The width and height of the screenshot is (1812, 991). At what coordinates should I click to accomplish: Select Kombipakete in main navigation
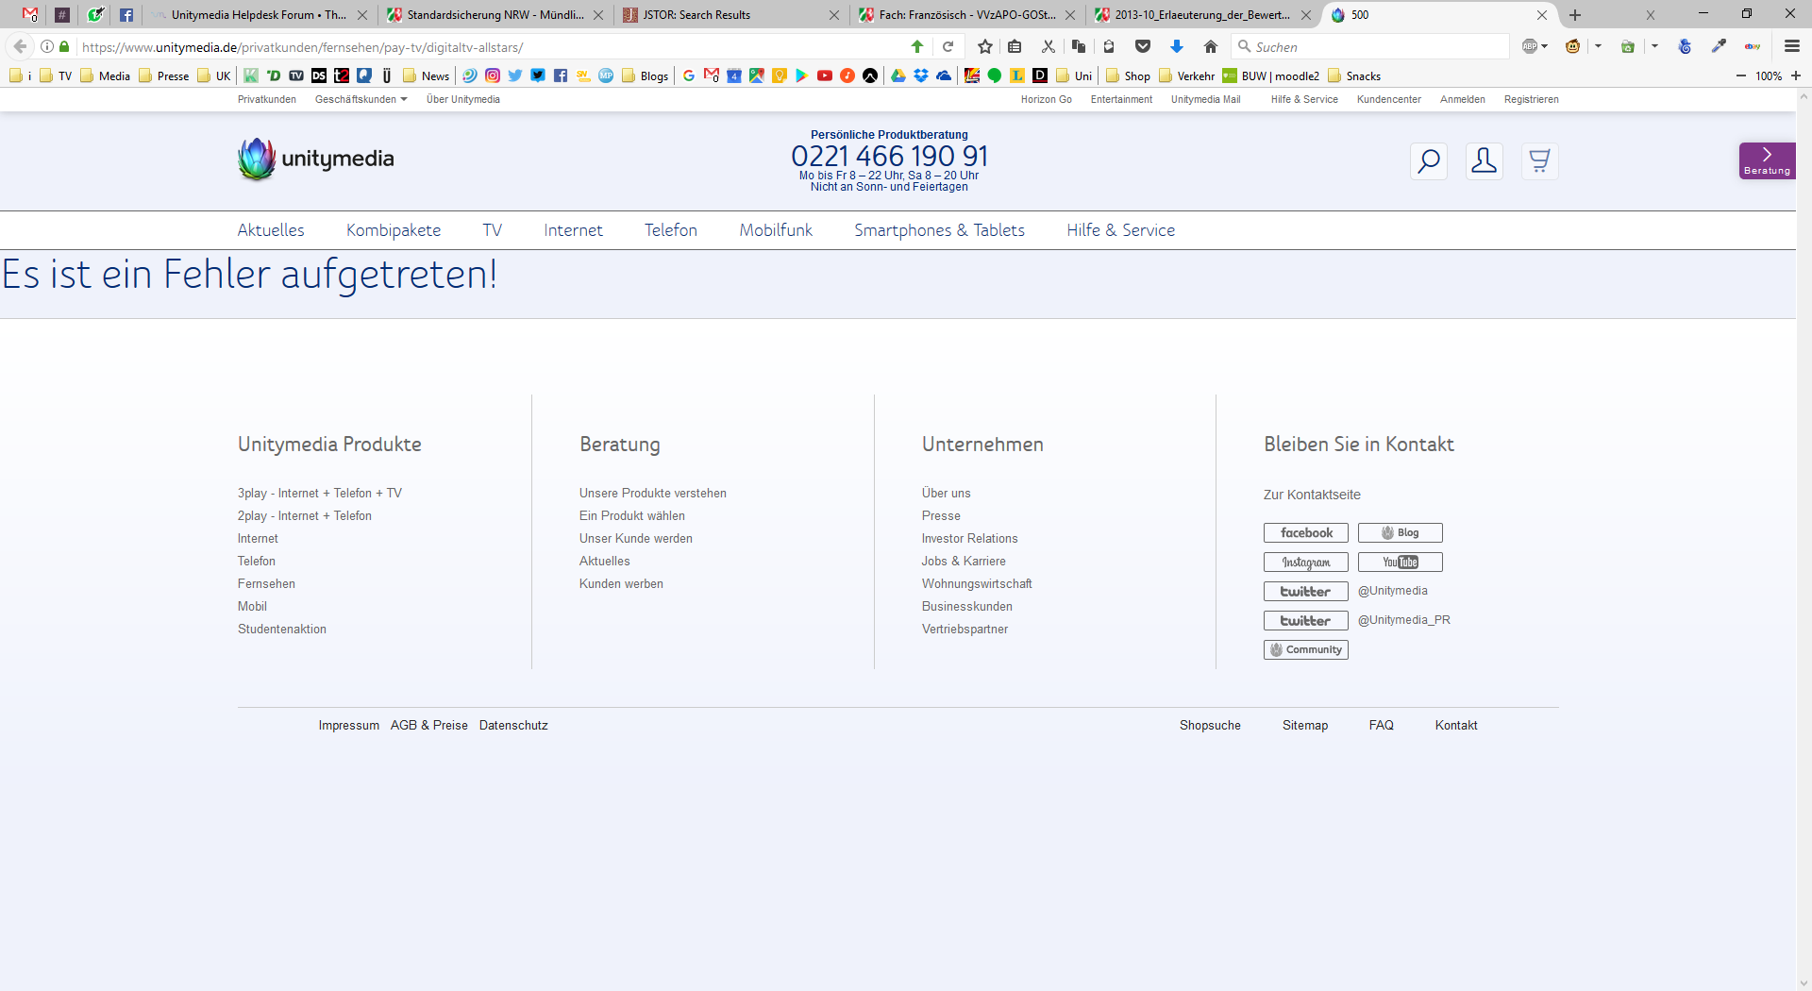(393, 230)
